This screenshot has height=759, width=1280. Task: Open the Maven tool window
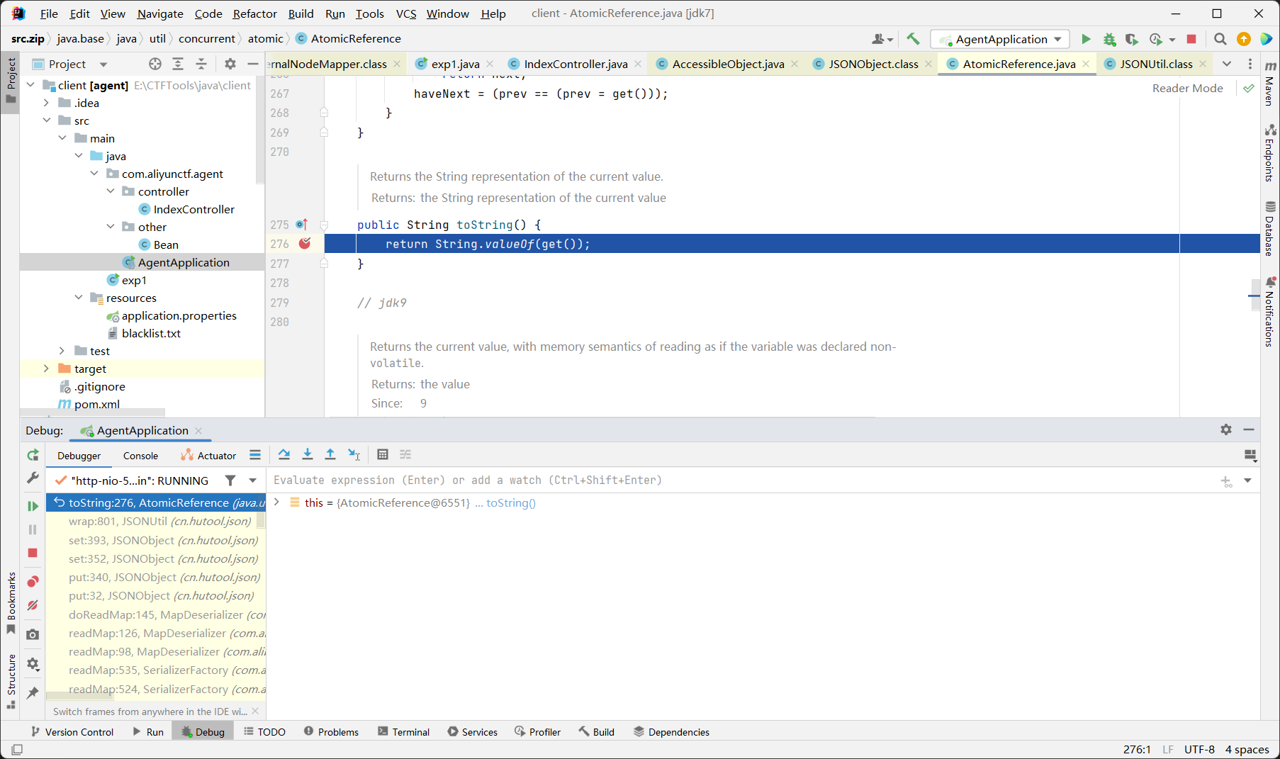coord(1270,83)
